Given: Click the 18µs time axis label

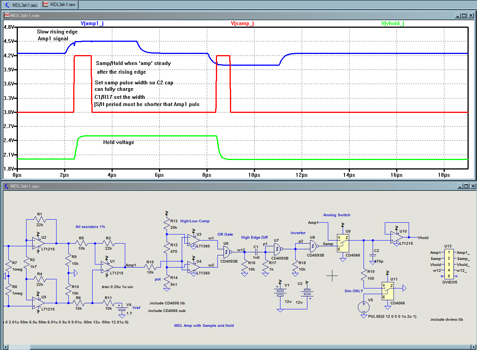Looking at the screenshot, I should pos(444,175).
